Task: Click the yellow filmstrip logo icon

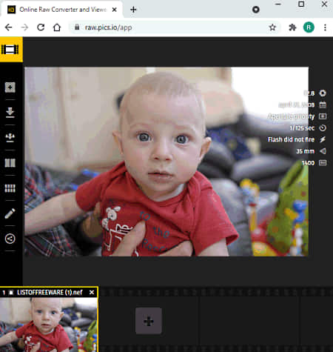Action: coord(10,50)
